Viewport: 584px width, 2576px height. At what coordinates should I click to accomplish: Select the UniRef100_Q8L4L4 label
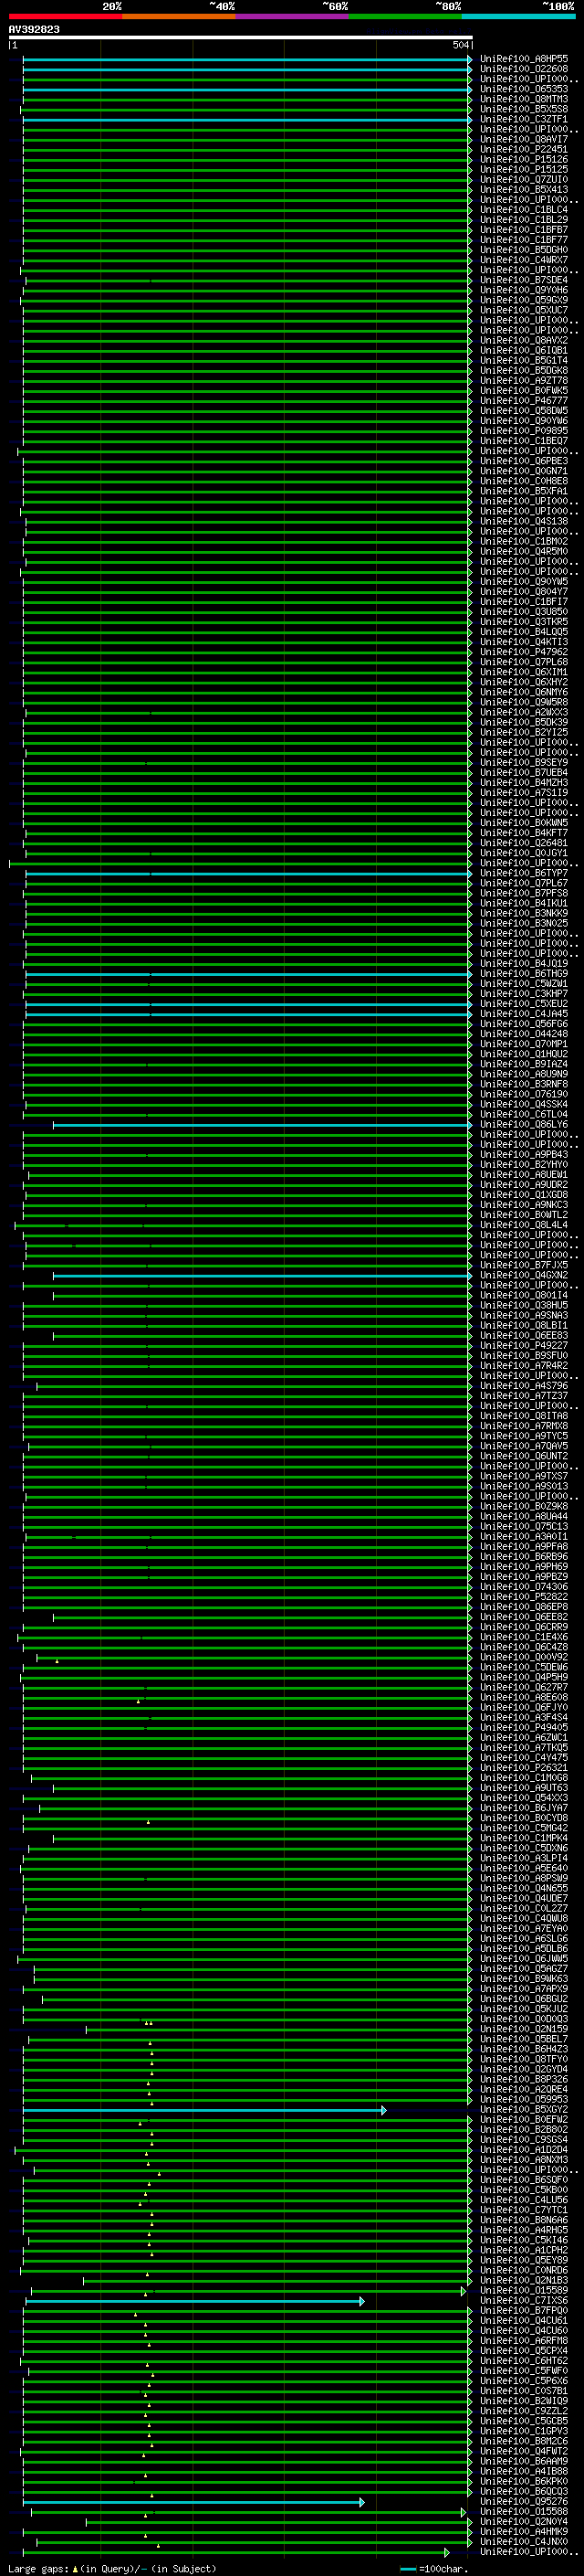click(524, 1225)
